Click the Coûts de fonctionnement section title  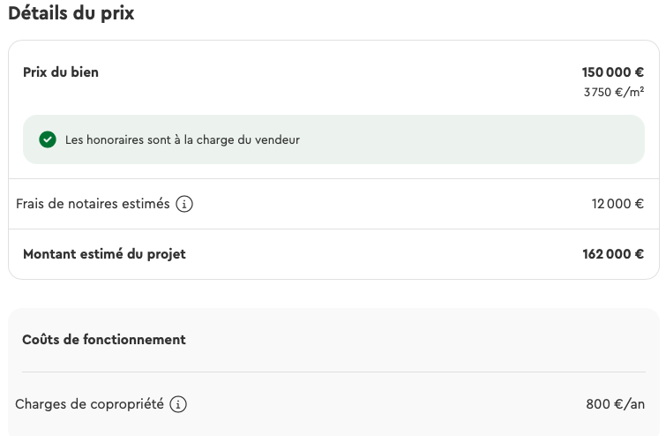[103, 340]
